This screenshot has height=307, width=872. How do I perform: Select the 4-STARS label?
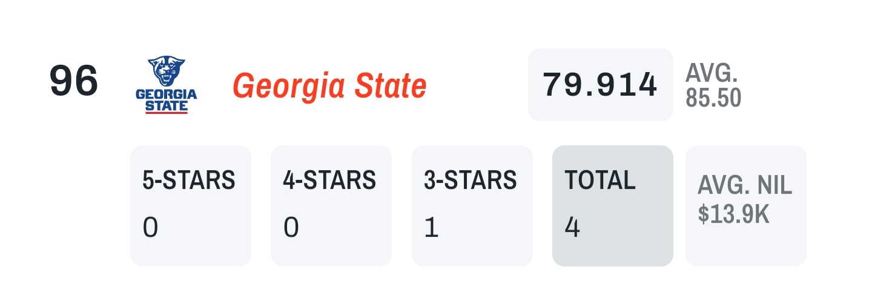tap(329, 180)
